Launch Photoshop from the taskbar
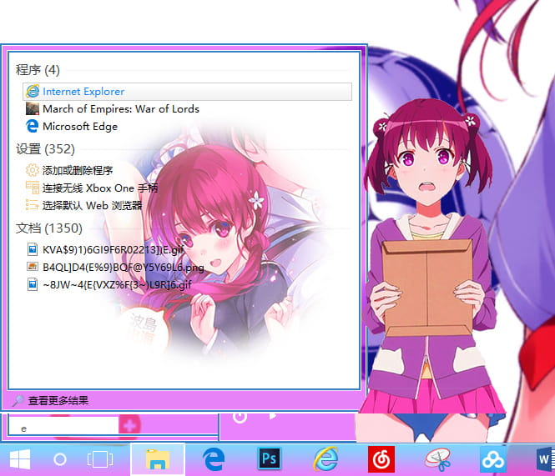 (270, 459)
